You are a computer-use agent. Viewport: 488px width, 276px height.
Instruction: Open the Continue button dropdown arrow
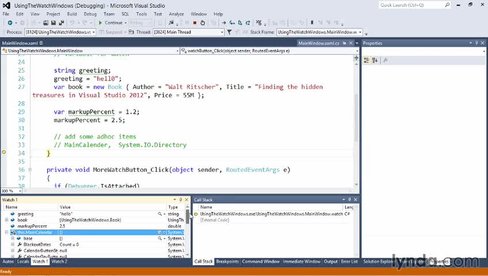click(x=125, y=22)
